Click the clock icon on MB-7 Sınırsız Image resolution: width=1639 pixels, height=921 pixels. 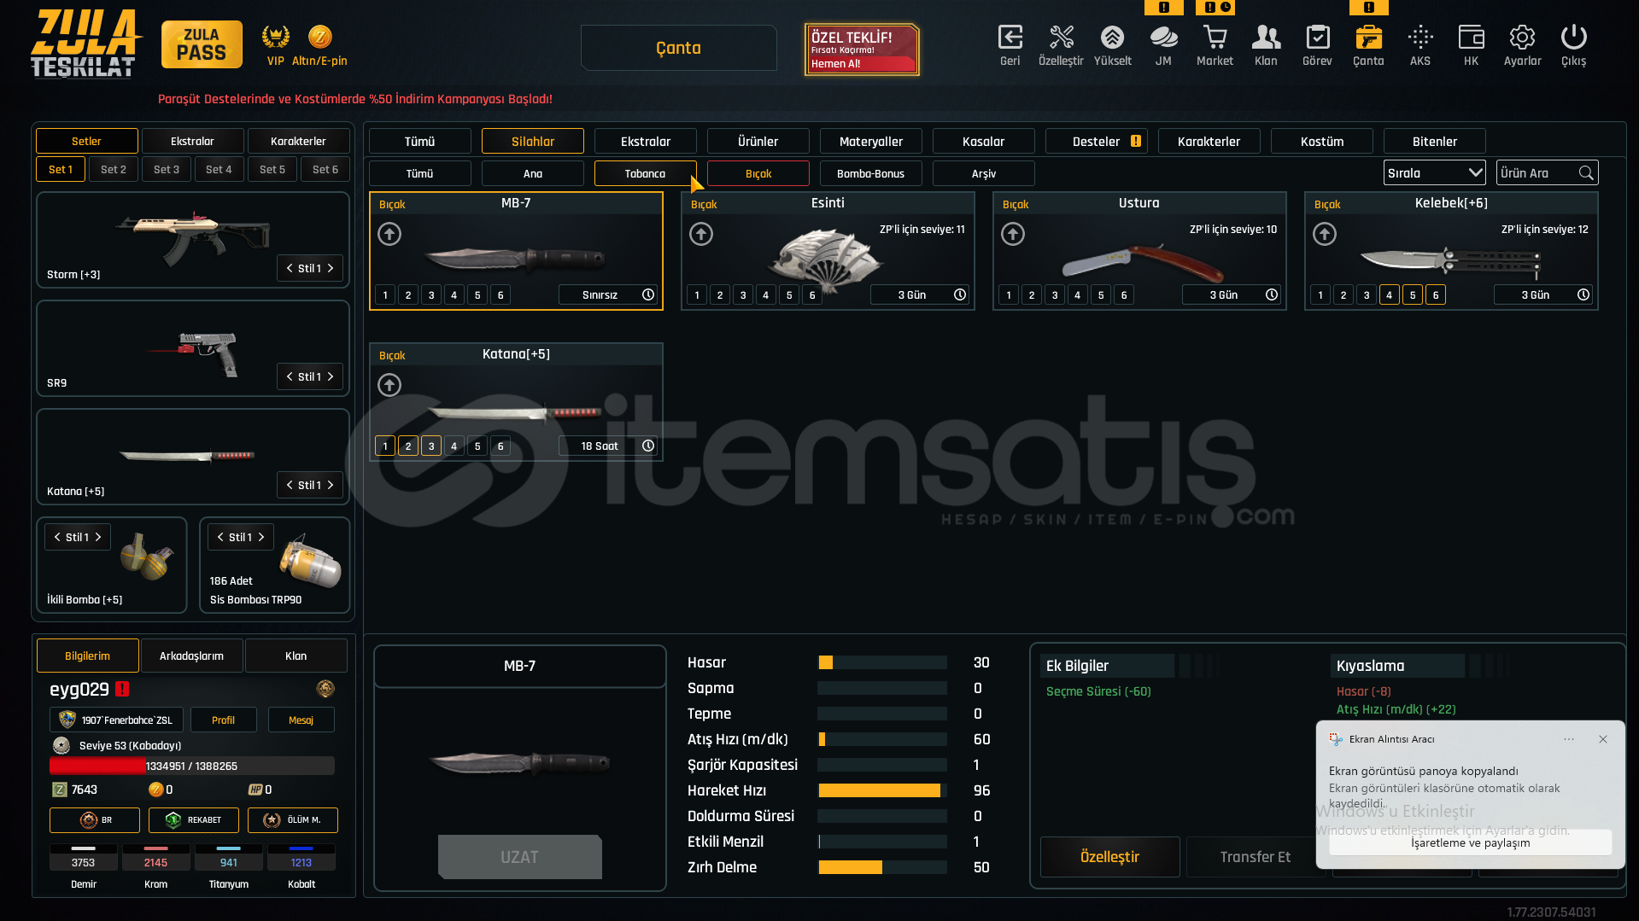pyautogui.click(x=648, y=294)
